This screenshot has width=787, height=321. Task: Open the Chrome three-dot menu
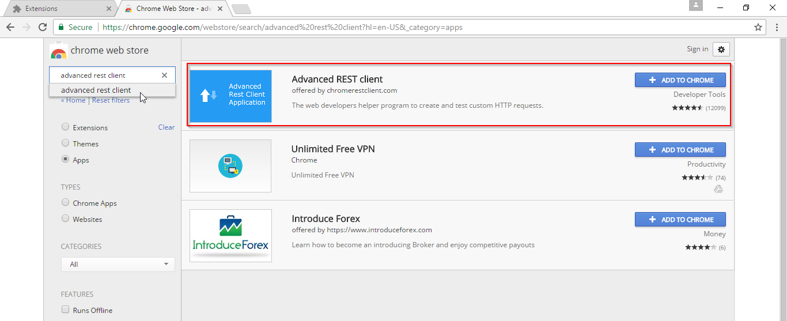777,27
